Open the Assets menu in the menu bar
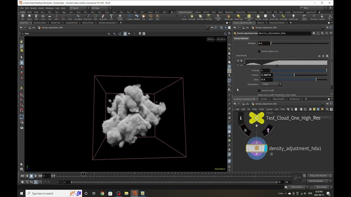The width and height of the screenshot is (351, 197). 41,8
